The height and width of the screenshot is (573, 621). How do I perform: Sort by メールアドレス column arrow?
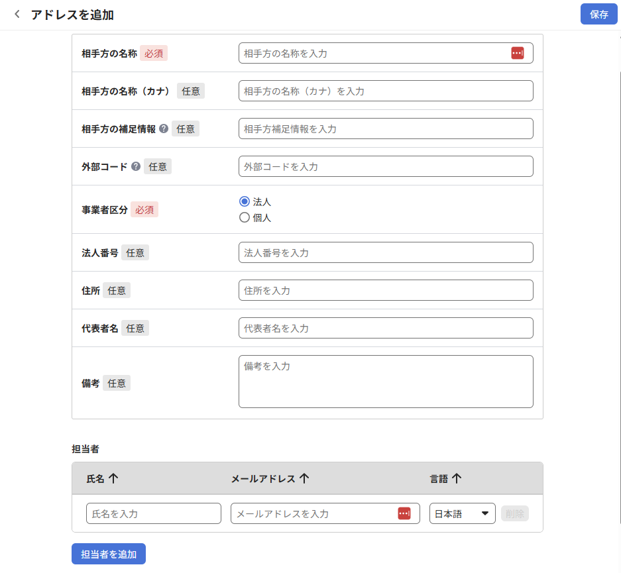[x=304, y=478]
